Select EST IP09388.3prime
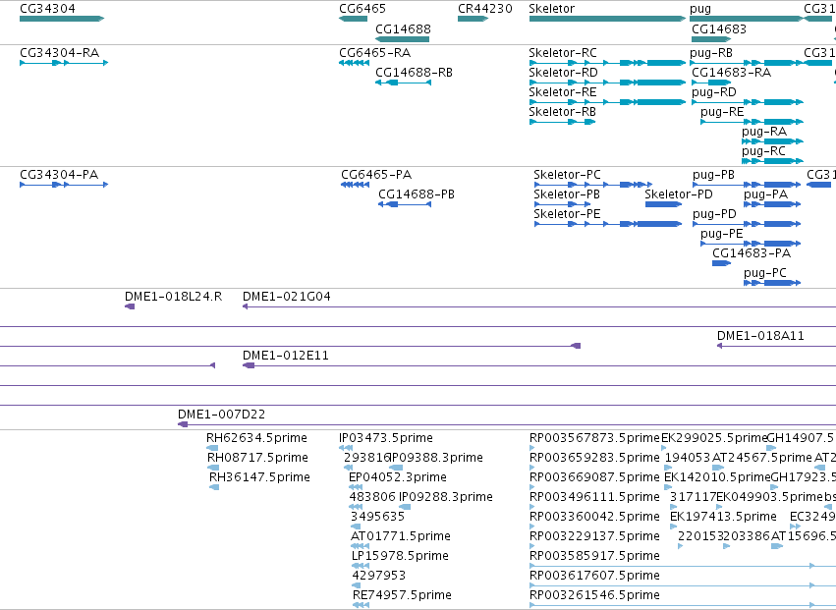Viewport: 836px width, 610px height. (436, 459)
